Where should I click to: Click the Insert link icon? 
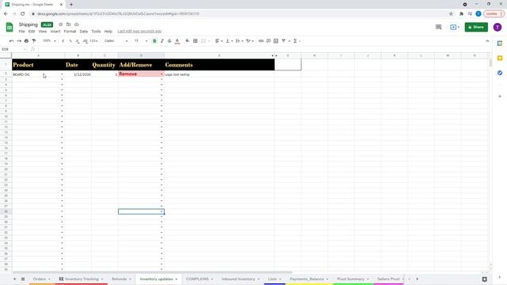click(x=261, y=41)
